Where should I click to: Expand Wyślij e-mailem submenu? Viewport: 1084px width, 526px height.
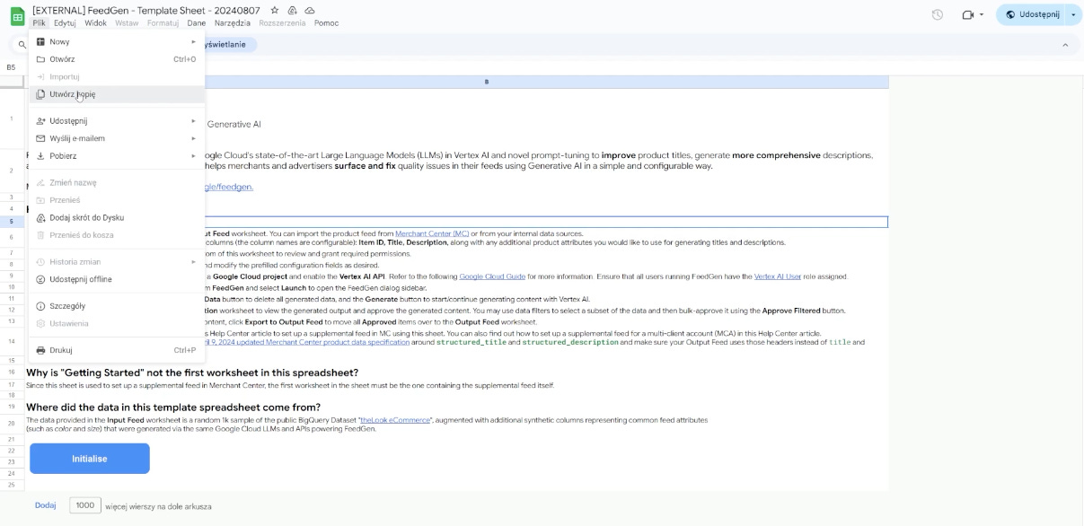point(117,138)
